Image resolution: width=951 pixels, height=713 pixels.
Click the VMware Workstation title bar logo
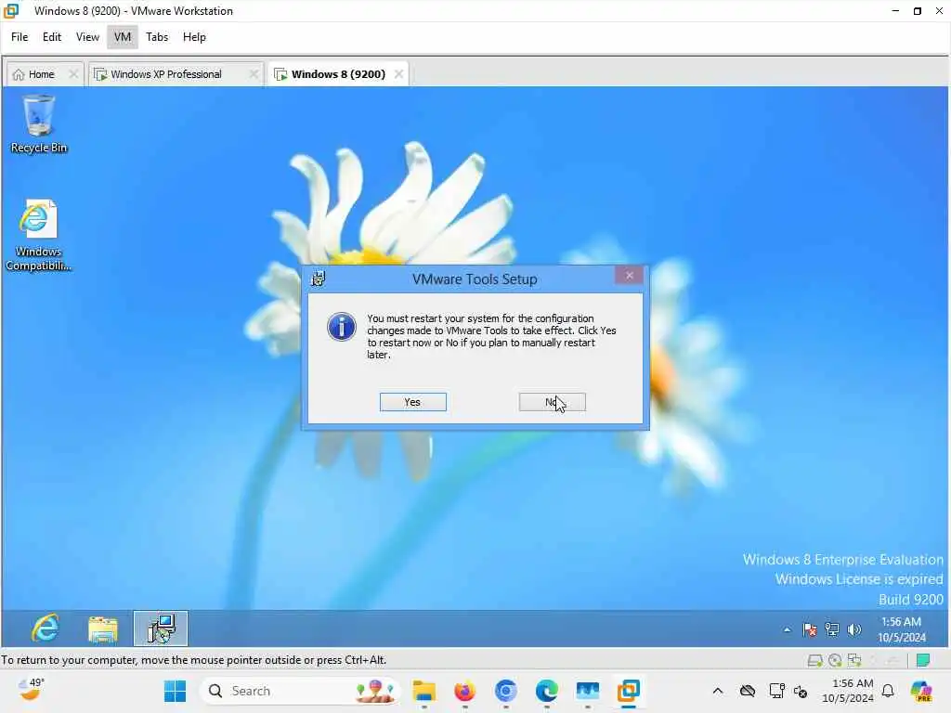11,10
